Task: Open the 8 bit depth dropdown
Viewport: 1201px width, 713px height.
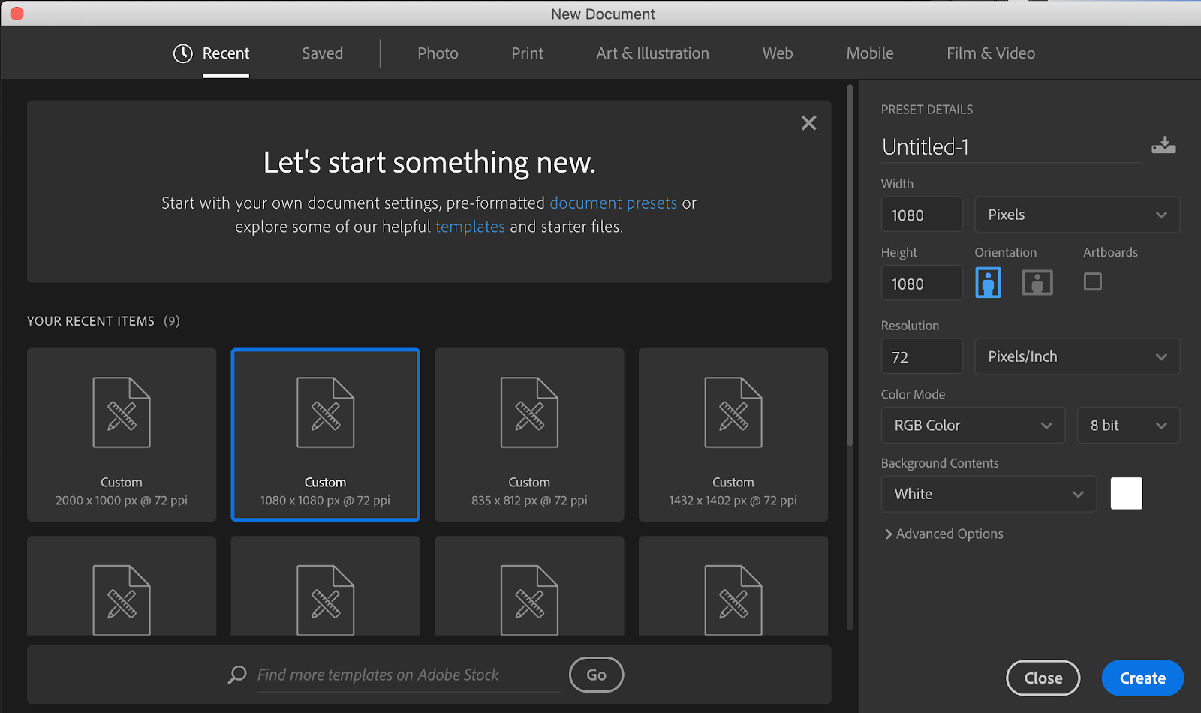Action: point(1128,426)
